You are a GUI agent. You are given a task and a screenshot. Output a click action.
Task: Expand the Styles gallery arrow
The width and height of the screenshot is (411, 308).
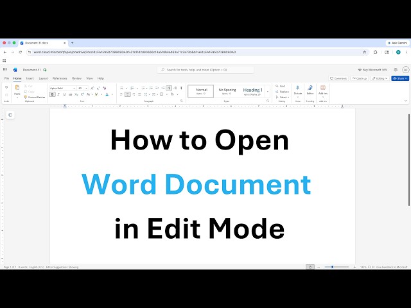[x=268, y=91]
